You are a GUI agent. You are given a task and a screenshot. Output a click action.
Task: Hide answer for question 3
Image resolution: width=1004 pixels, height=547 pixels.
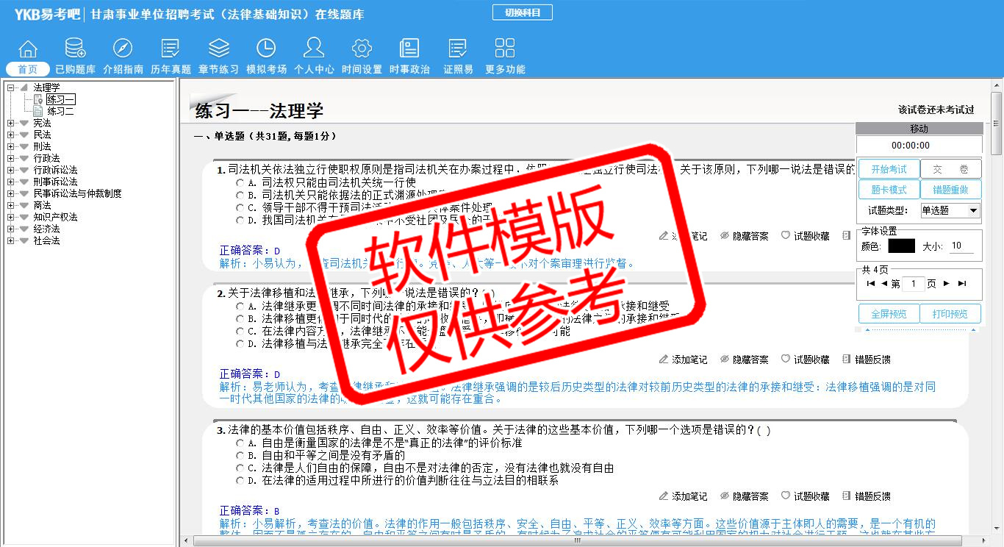pyautogui.click(x=744, y=496)
